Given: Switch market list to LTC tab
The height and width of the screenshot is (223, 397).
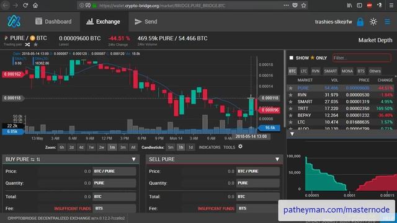Looking at the screenshot, I should tap(303, 71).
